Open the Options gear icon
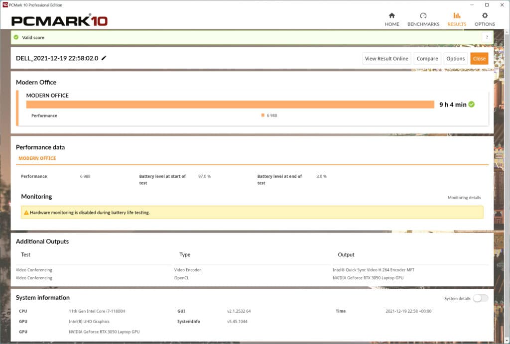Viewport: 510px width, 344px height. [485, 16]
